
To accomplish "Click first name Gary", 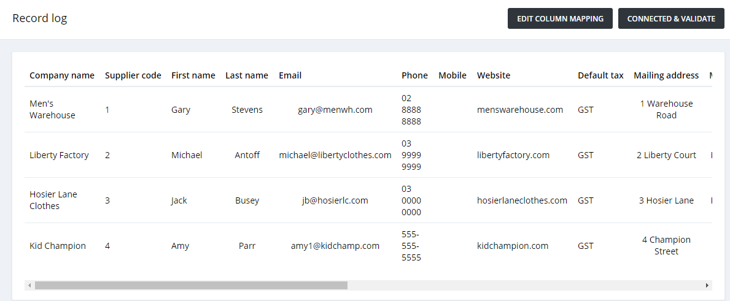I will [181, 110].
